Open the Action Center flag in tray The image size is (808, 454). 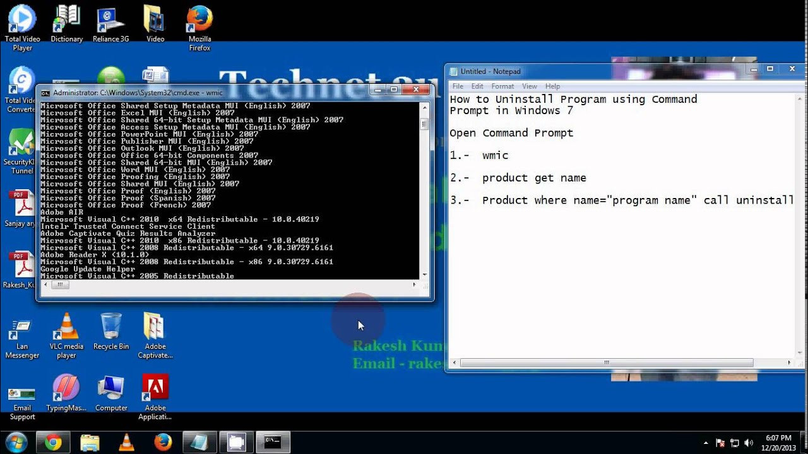click(720, 443)
